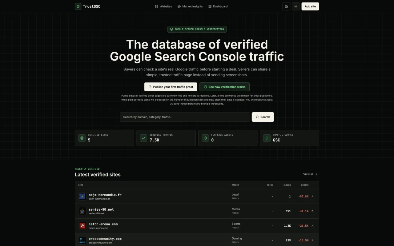Click the MARKET column header
394x246 pixels.
pyautogui.click(x=235, y=185)
